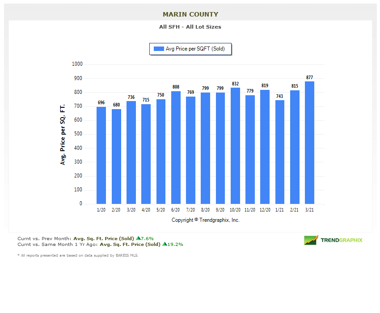Click the BAREIS MLS data footnote
The image size is (380, 313).
click(78, 255)
